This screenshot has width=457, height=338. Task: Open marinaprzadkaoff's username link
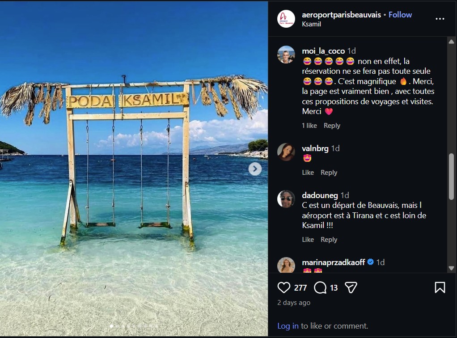pyautogui.click(x=334, y=262)
